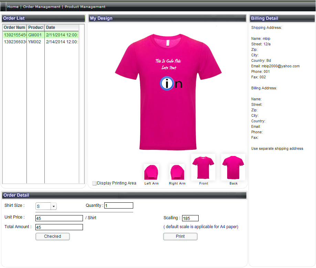Open Order Management menu

point(42,7)
